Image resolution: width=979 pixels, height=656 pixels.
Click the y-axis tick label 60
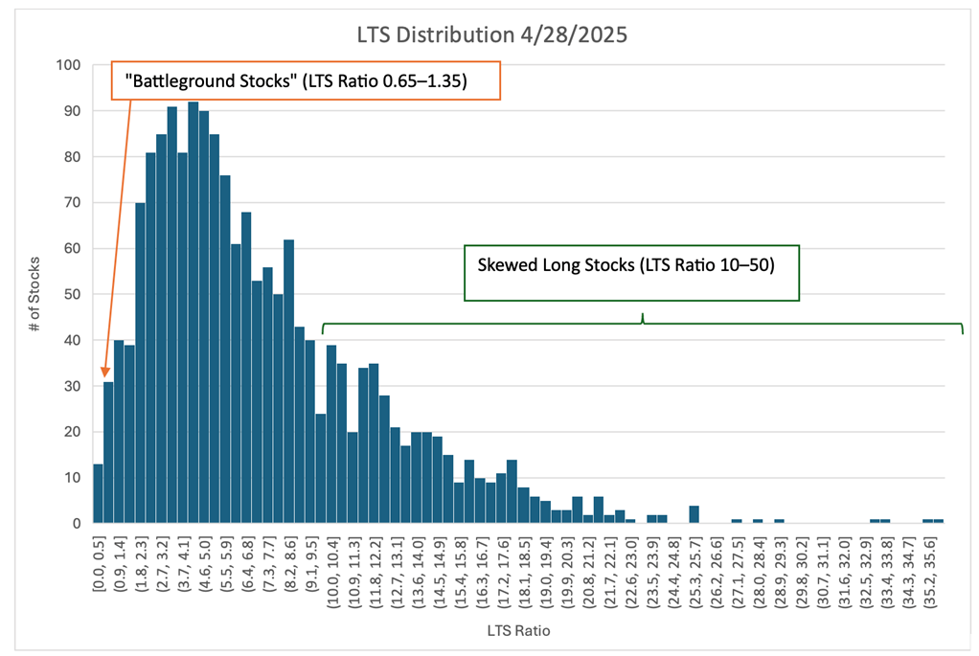coord(72,248)
